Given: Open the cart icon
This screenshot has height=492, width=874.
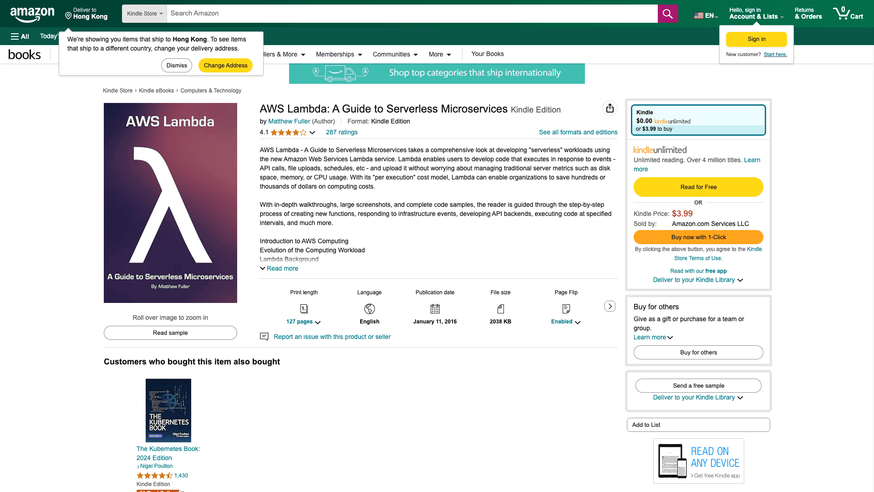Looking at the screenshot, I should pyautogui.click(x=848, y=14).
